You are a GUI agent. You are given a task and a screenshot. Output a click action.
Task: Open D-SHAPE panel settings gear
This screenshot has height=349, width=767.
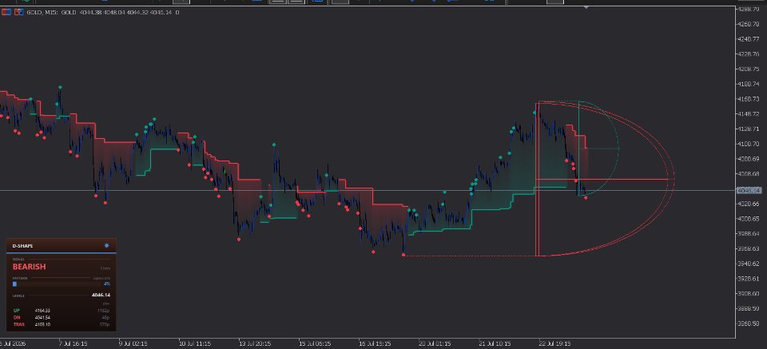click(106, 245)
